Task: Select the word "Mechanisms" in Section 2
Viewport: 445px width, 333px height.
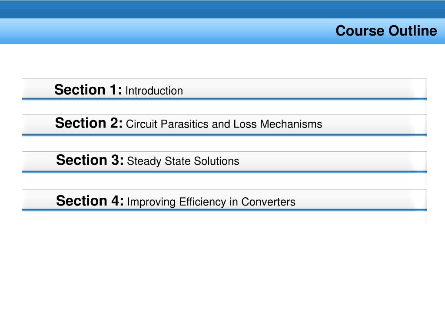Action: click(291, 124)
